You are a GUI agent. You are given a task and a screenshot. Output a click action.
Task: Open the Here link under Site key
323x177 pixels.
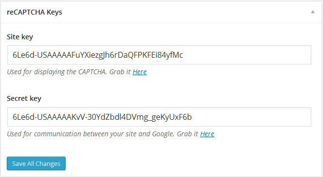(x=140, y=72)
